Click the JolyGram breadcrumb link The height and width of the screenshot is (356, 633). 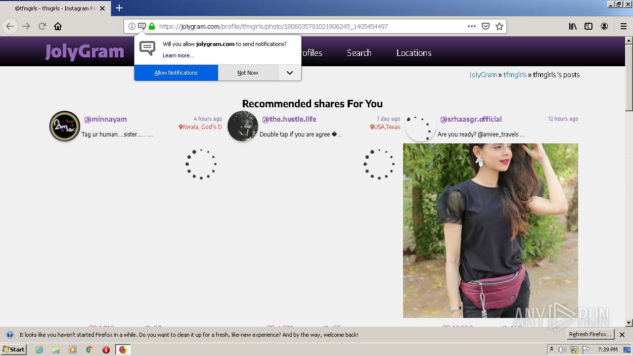[x=483, y=75]
